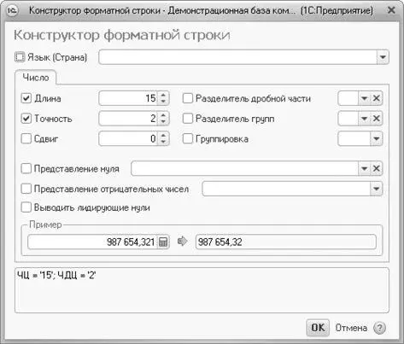This screenshot has height=344, width=404.
Task: Increase Длина value with up spinner arrow
Action: point(163,96)
